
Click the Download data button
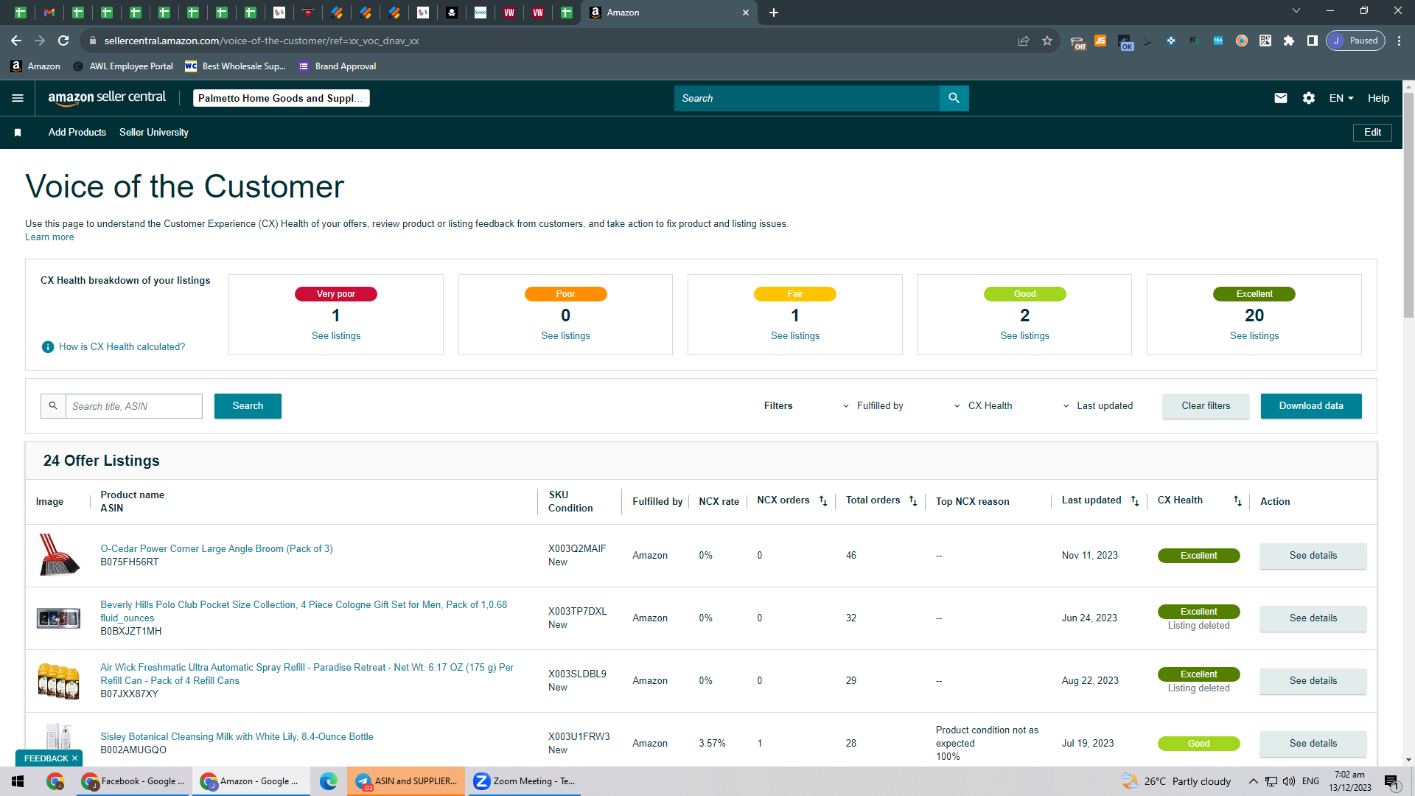tap(1311, 406)
